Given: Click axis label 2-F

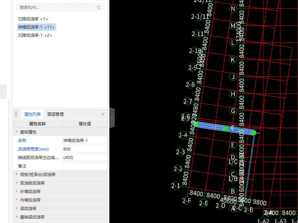Looking at the screenshot, I should coord(187,201).
